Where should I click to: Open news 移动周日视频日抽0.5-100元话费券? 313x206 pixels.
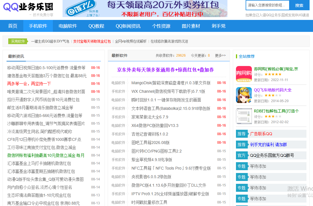(x=46, y=68)
